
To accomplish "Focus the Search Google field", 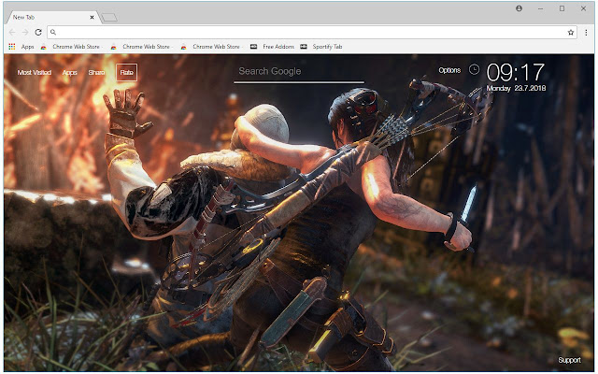I will coord(299,72).
